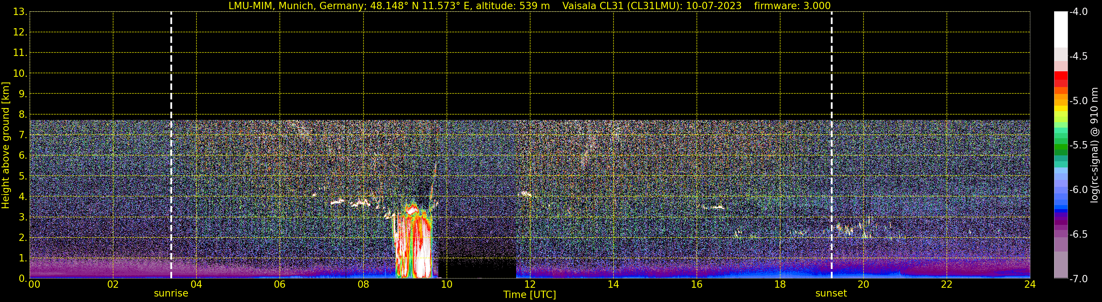Click the '22' tick on the time axis
This screenshot has width=1102, height=302.
pos(947,284)
